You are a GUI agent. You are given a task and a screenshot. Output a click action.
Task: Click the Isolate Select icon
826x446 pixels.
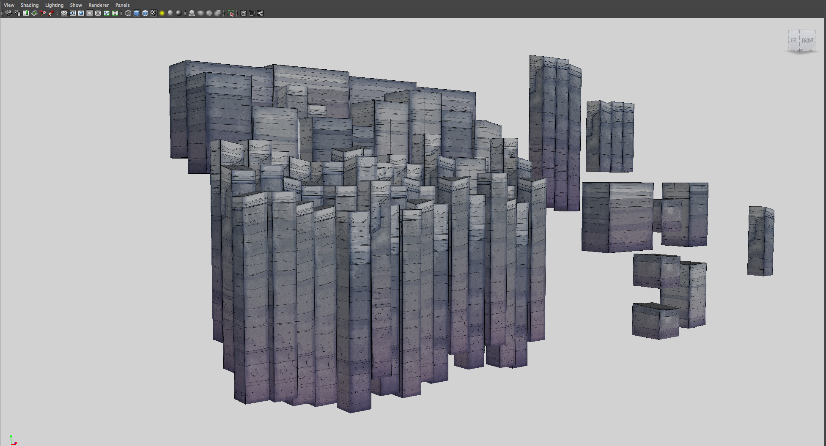[x=231, y=13]
